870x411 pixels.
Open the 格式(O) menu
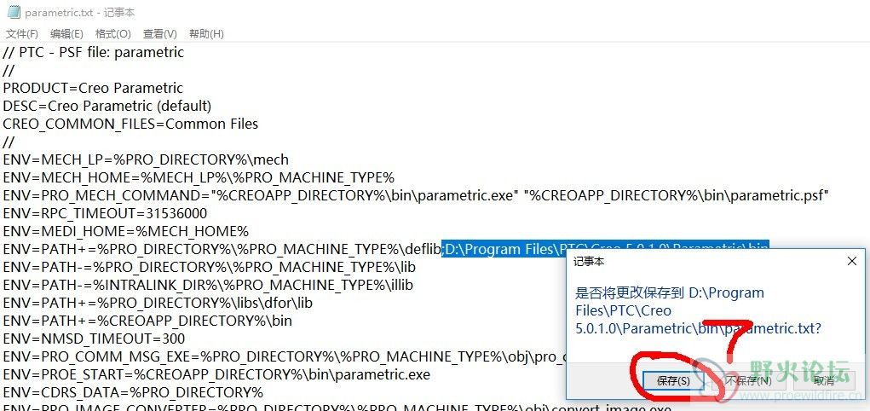tap(113, 34)
